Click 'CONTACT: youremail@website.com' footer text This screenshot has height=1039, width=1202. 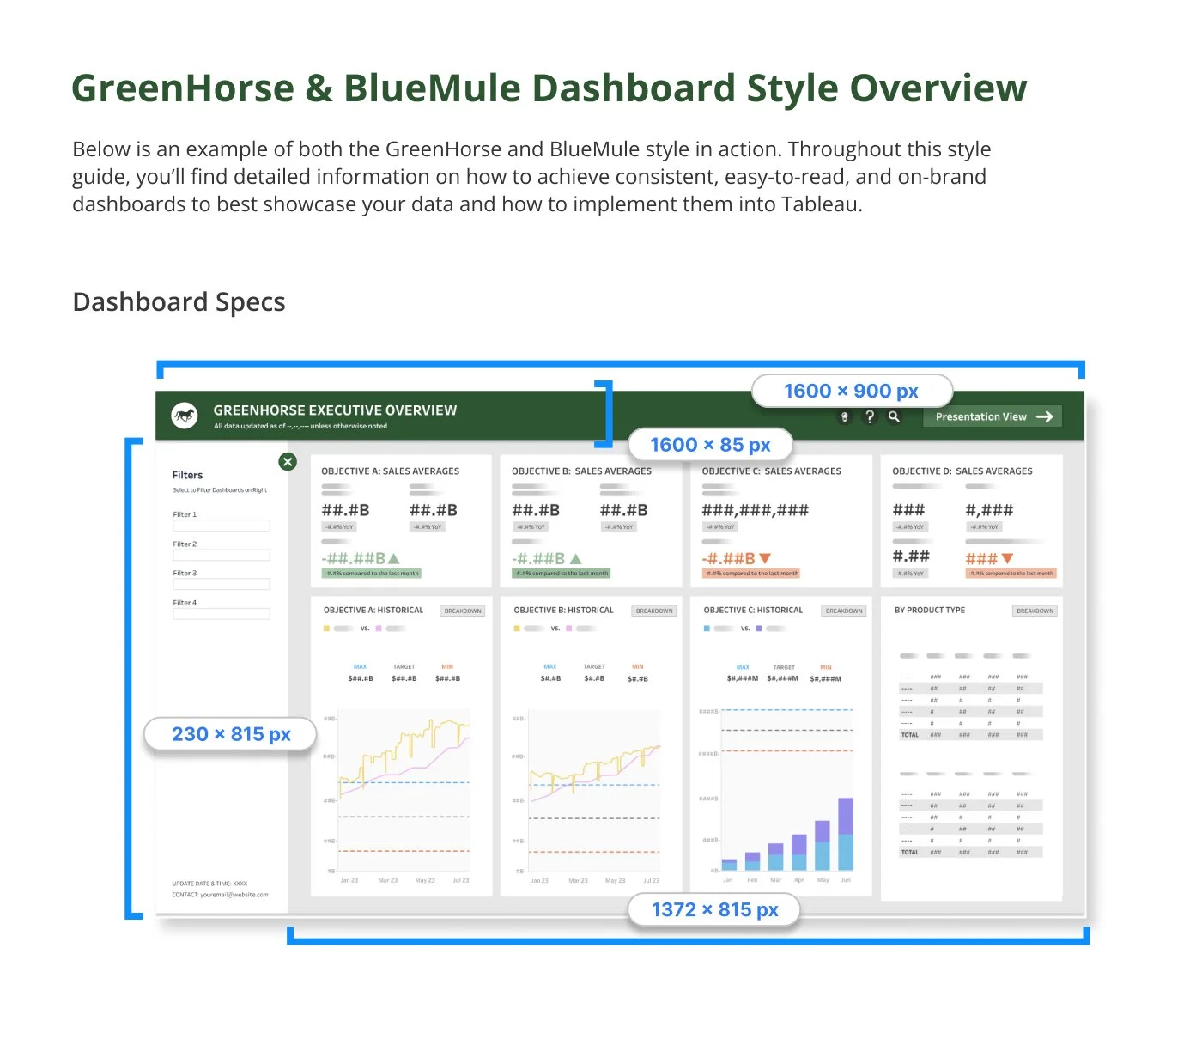(x=220, y=895)
